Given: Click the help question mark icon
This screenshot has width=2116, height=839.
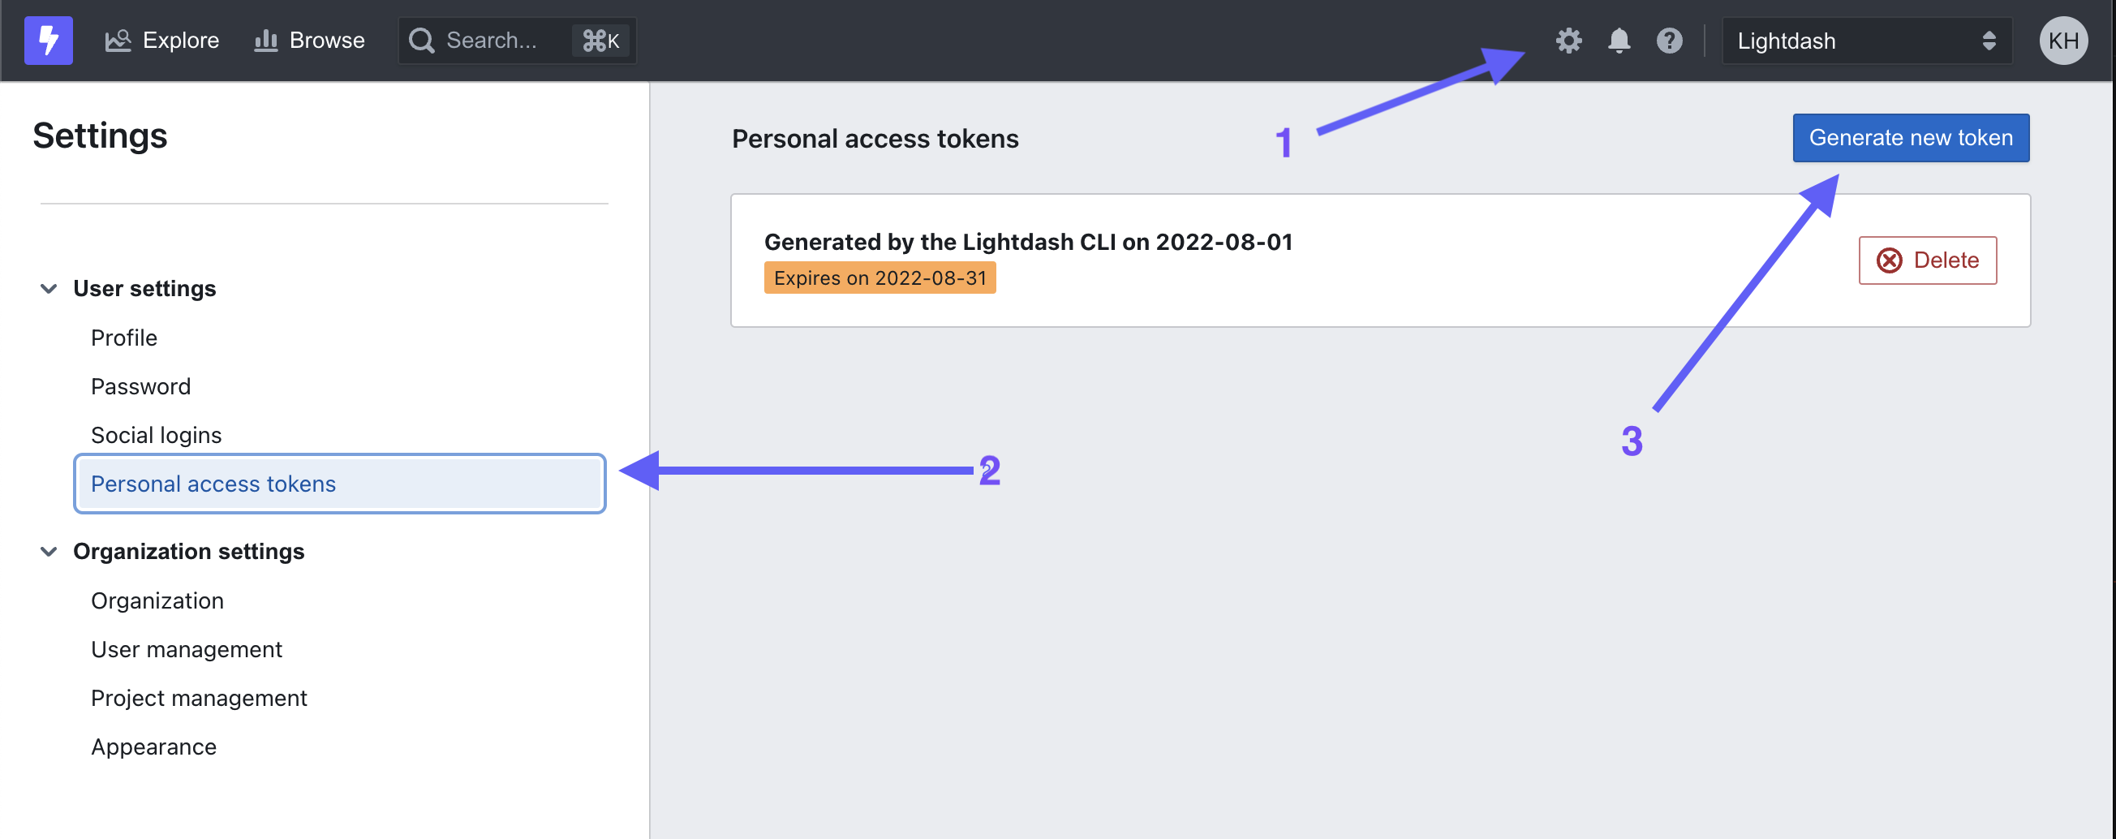Looking at the screenshot, I should (x=1668, y=41).
